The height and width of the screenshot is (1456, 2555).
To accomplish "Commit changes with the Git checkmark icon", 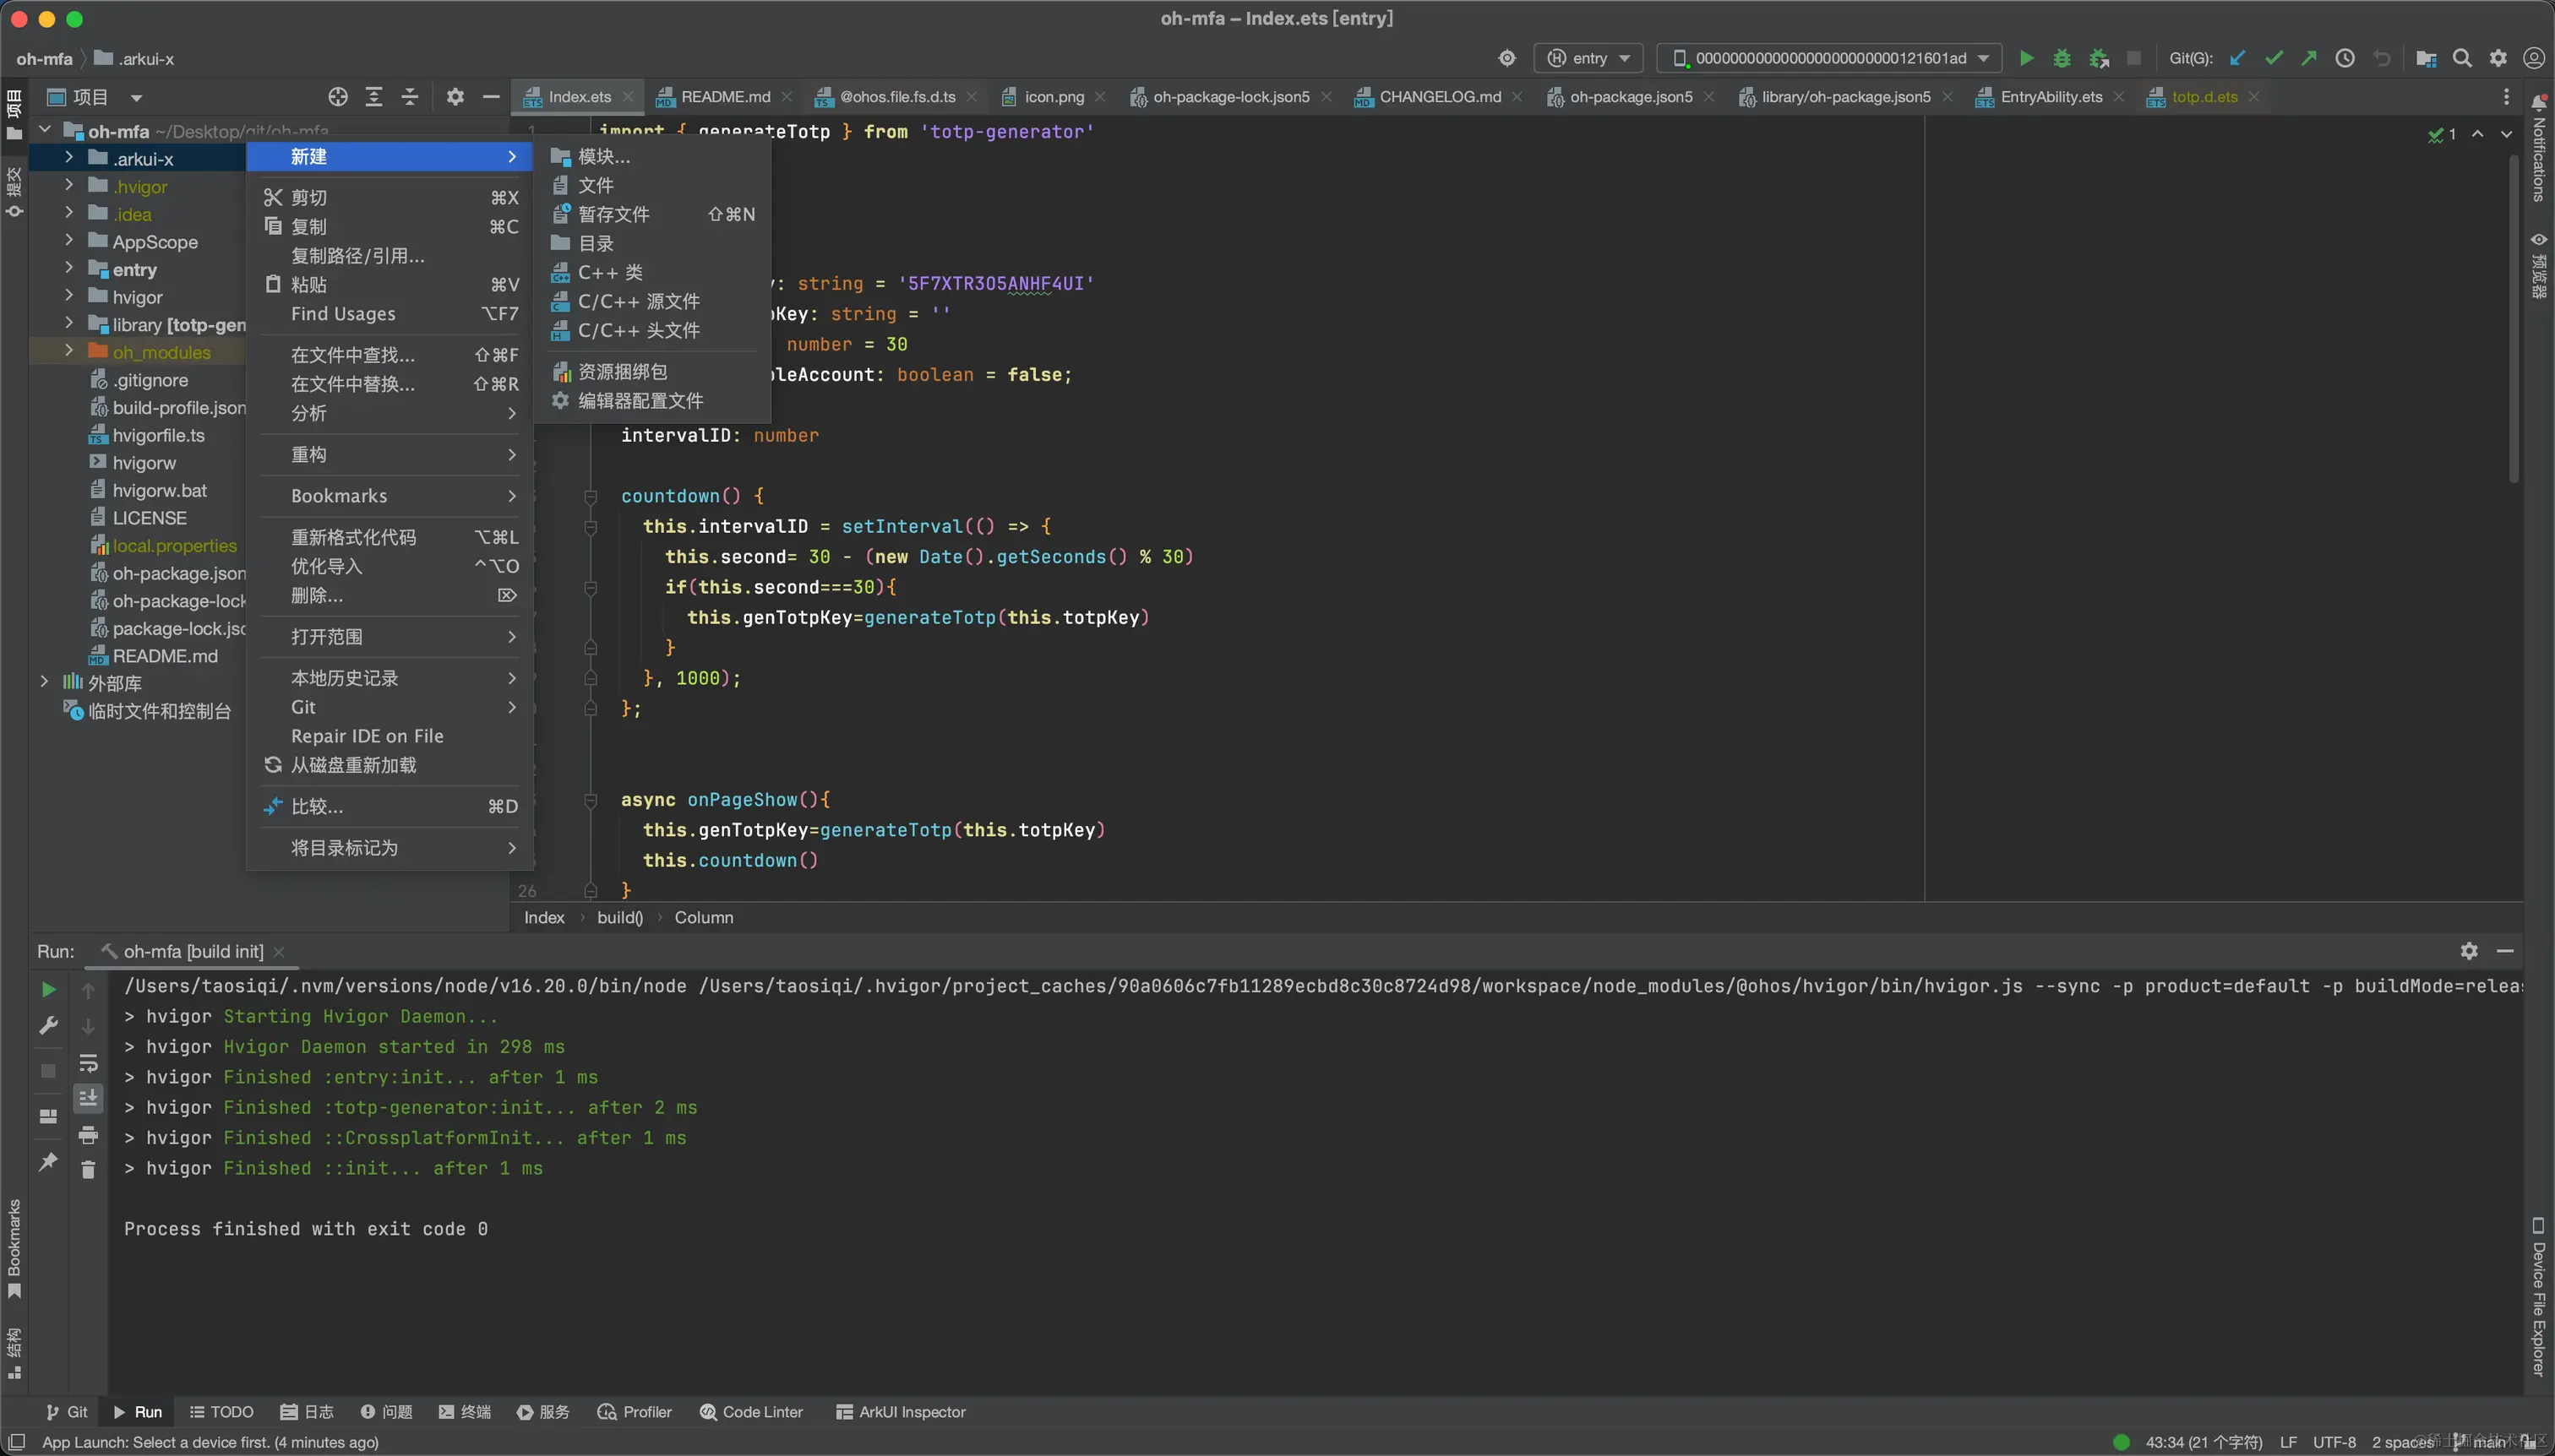I will click(x=2274, y=58).
